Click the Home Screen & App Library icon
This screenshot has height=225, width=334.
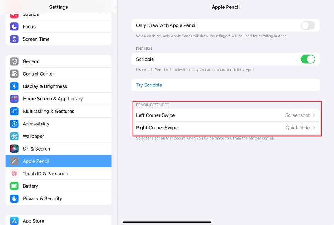(14, 99)
